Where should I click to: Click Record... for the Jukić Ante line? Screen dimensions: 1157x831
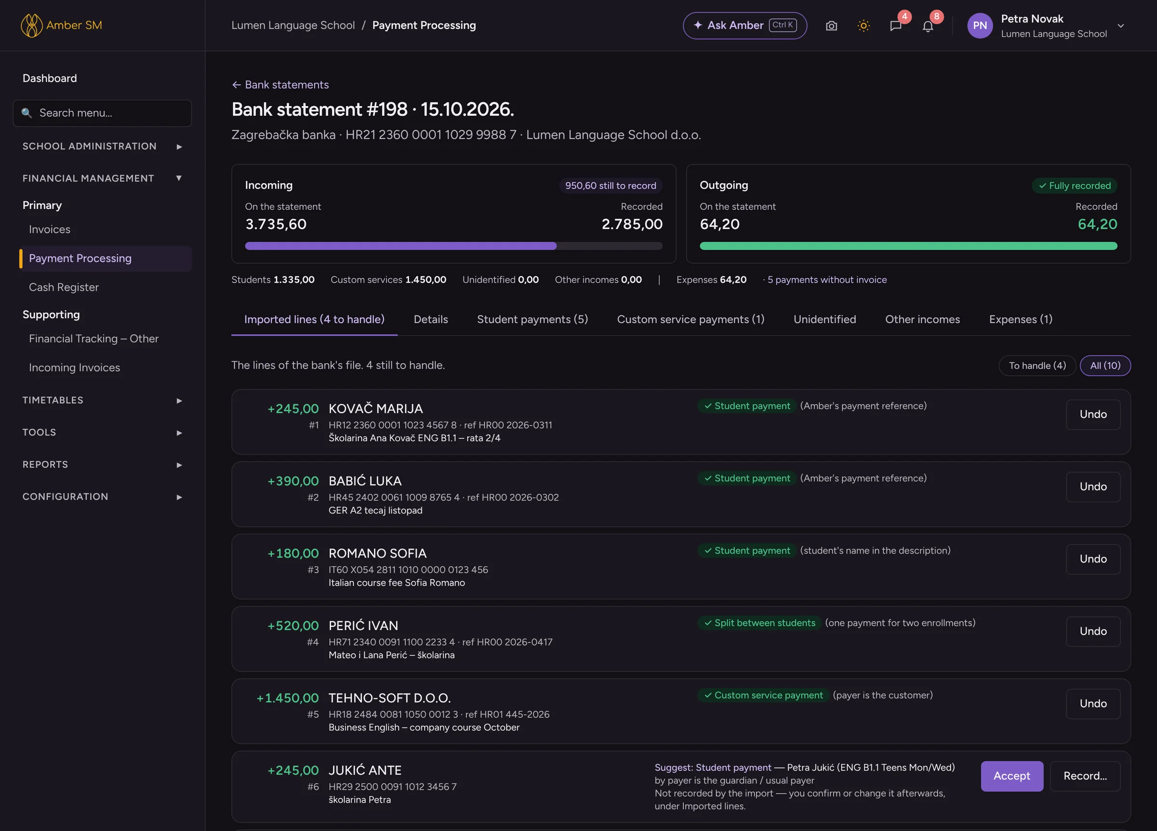click(x=1085, y=776)
